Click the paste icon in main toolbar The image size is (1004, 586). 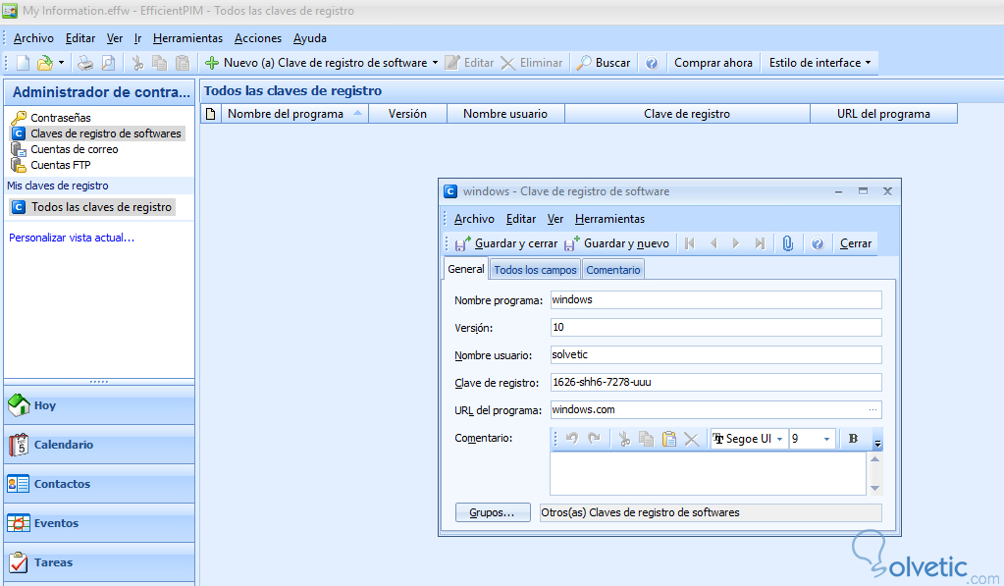click(x=183, y=63)
